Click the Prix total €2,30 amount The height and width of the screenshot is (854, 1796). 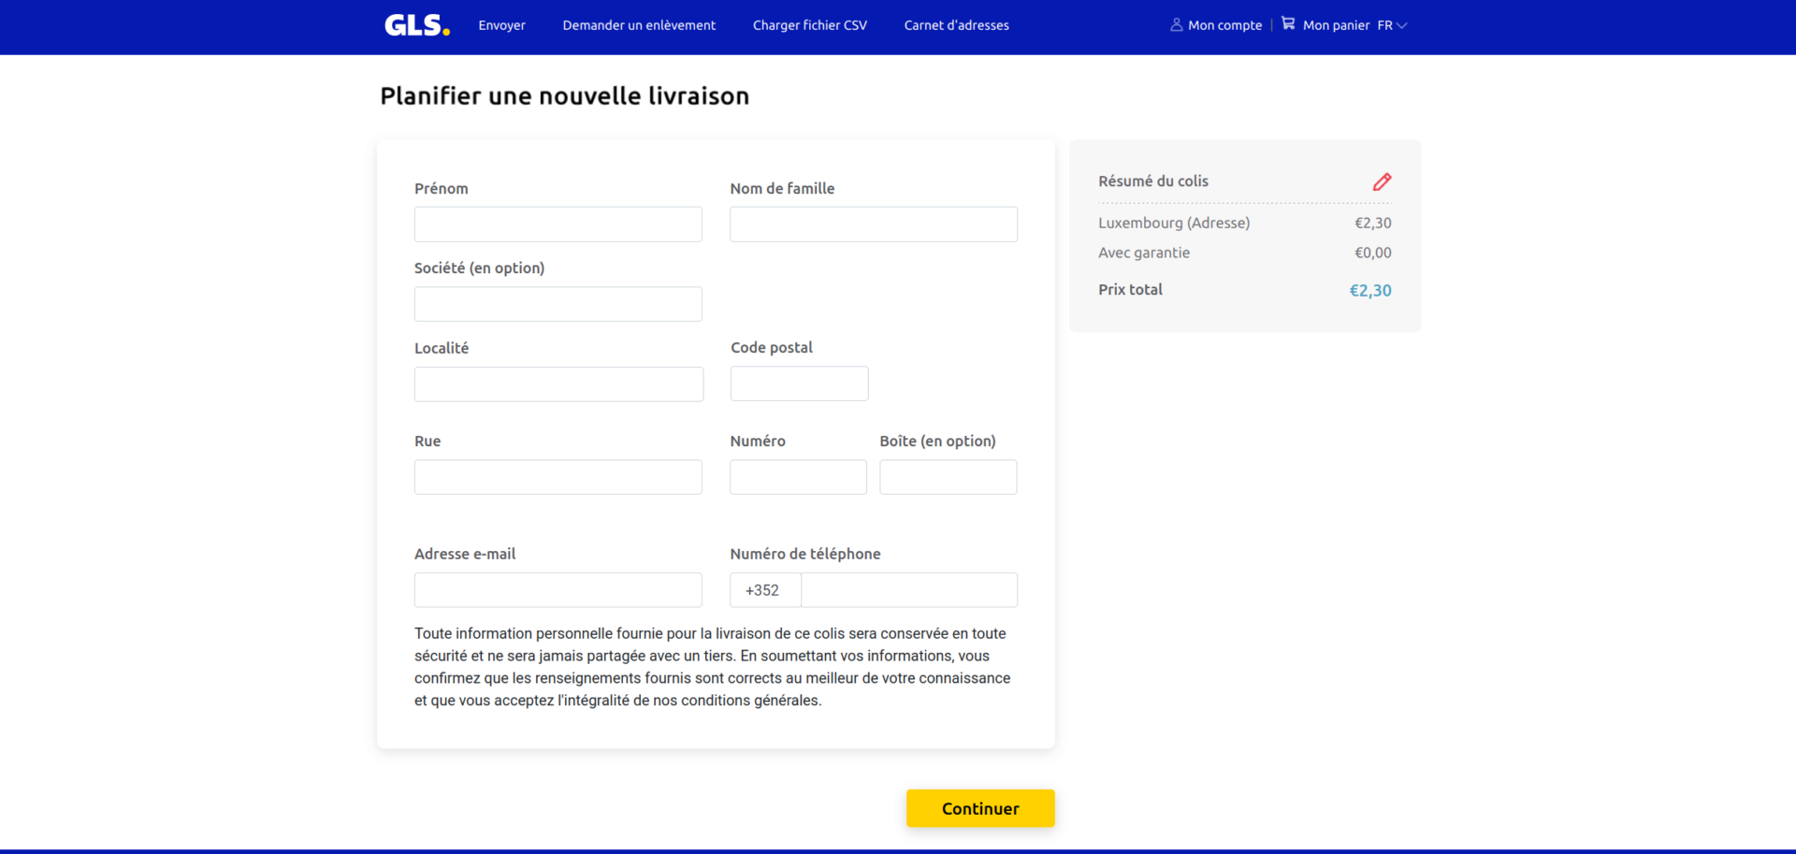(1370, 291)
